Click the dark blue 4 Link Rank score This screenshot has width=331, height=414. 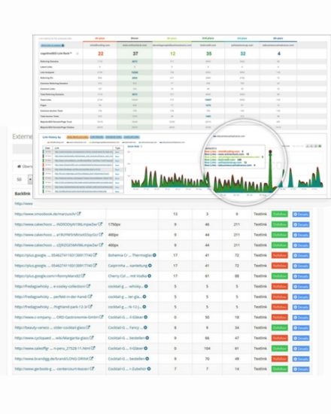coord(279,53)
